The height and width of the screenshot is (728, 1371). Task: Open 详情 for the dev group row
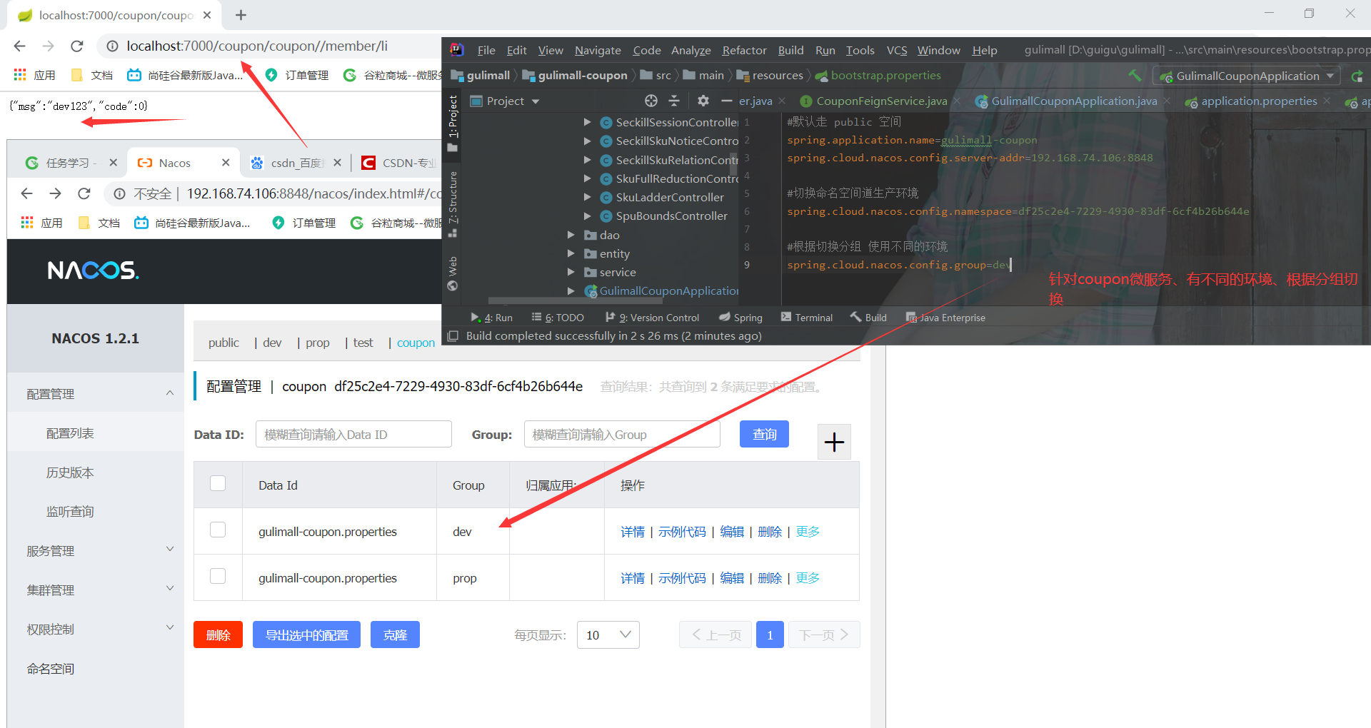(633, 532)
